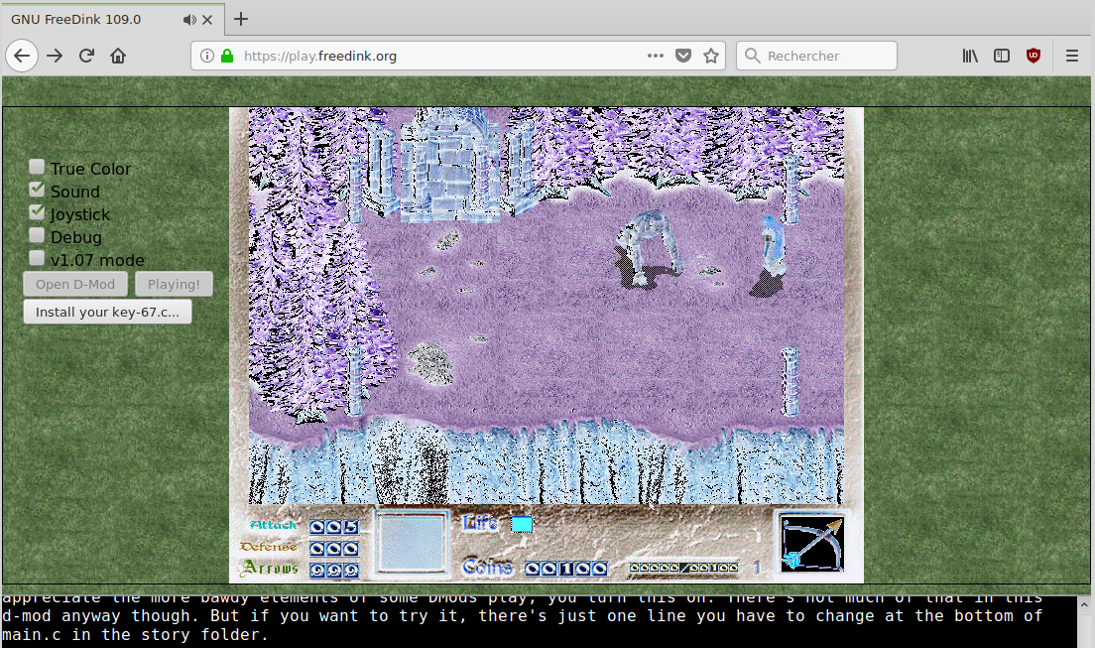Show site information for play.freedink.org

[x=207, y=56]
